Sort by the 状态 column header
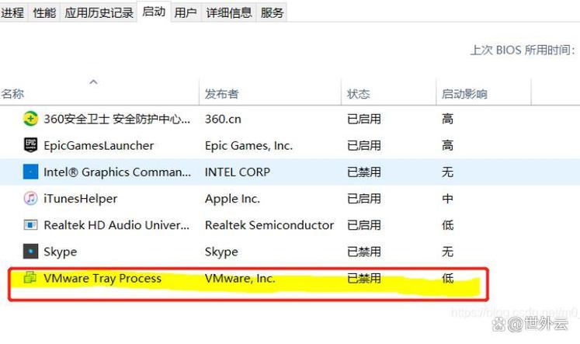The image size is (580, 344). [x=359, y=94]
